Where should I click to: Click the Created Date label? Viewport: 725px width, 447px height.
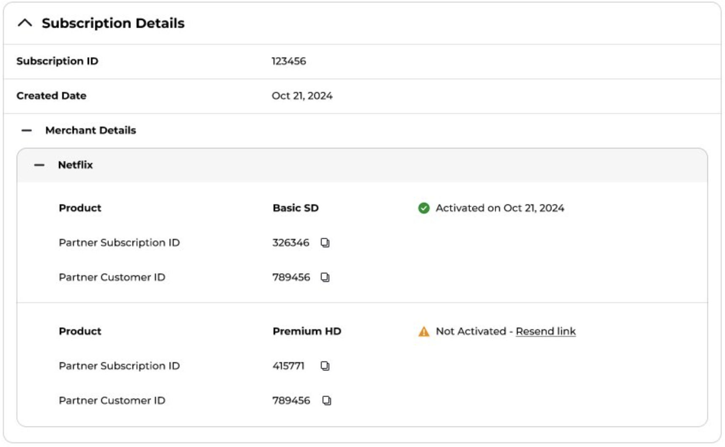52,96
